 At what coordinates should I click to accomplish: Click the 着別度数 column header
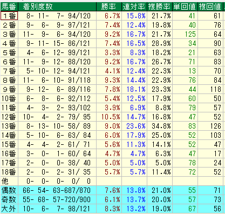pyautogui.click(x=57, y=6)
